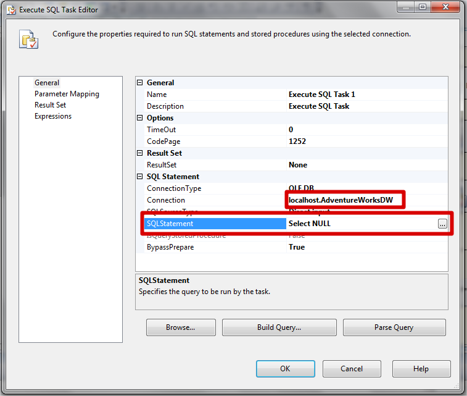This screenshot has height=396, width=467.
Task: Collapse the Options property section
Action: pos(139,118)
